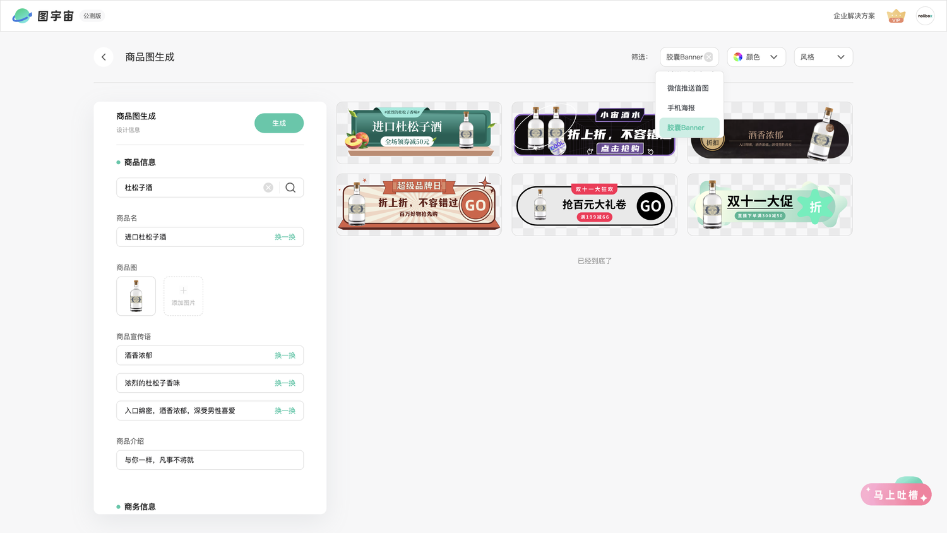
Task: Clear the 胶囊Banner filter with the x icon
Action: [708, 57]
